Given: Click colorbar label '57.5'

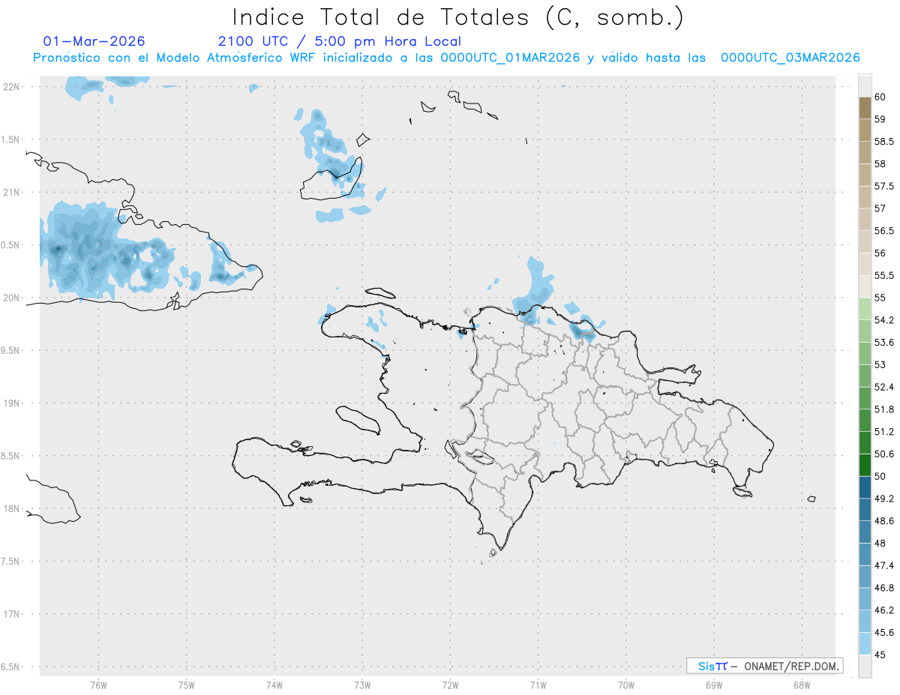Looking at the screenshot, I should click(x=883, y=186).
